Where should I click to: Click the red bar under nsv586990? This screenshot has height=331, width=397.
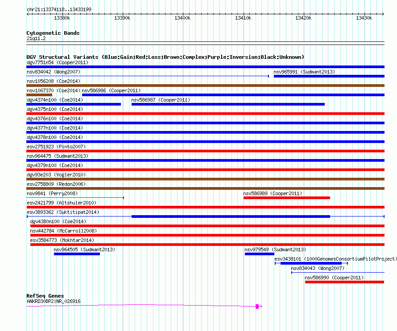click(345, 282)
